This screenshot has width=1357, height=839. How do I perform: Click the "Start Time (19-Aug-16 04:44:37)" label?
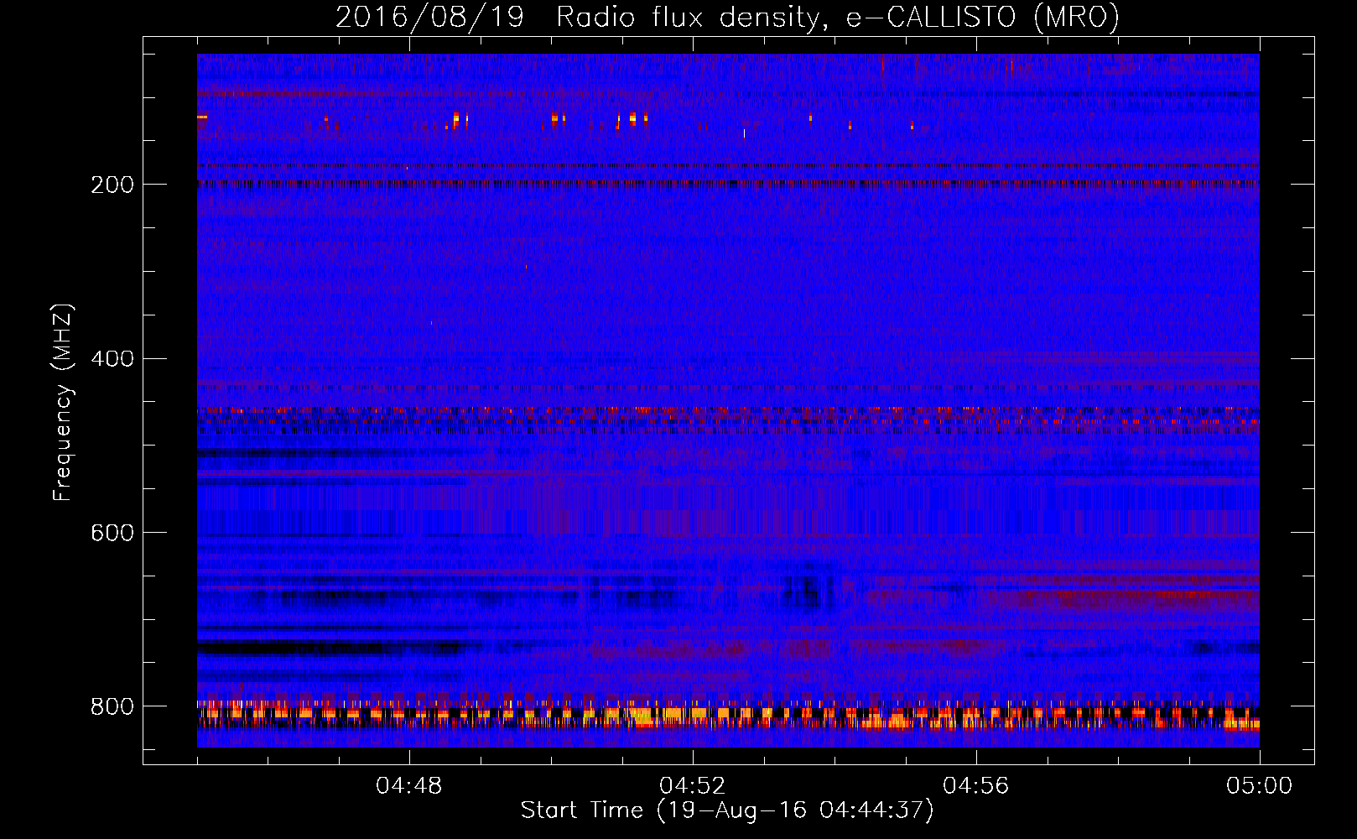[x=726, y=810]
